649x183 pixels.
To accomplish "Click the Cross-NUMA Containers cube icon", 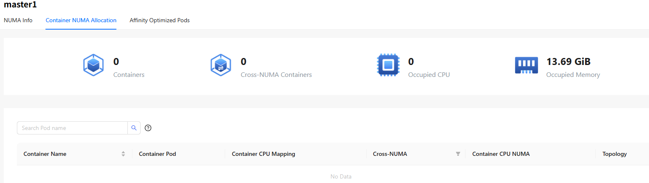I will pyautogui.click(x=221, y=65).
